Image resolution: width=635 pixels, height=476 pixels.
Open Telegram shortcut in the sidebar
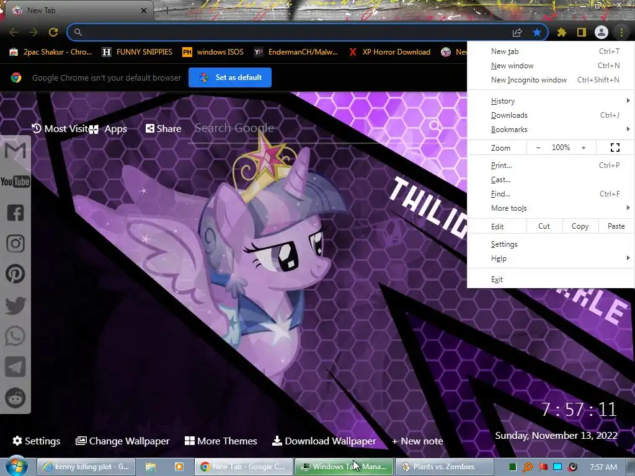point(16,367)
